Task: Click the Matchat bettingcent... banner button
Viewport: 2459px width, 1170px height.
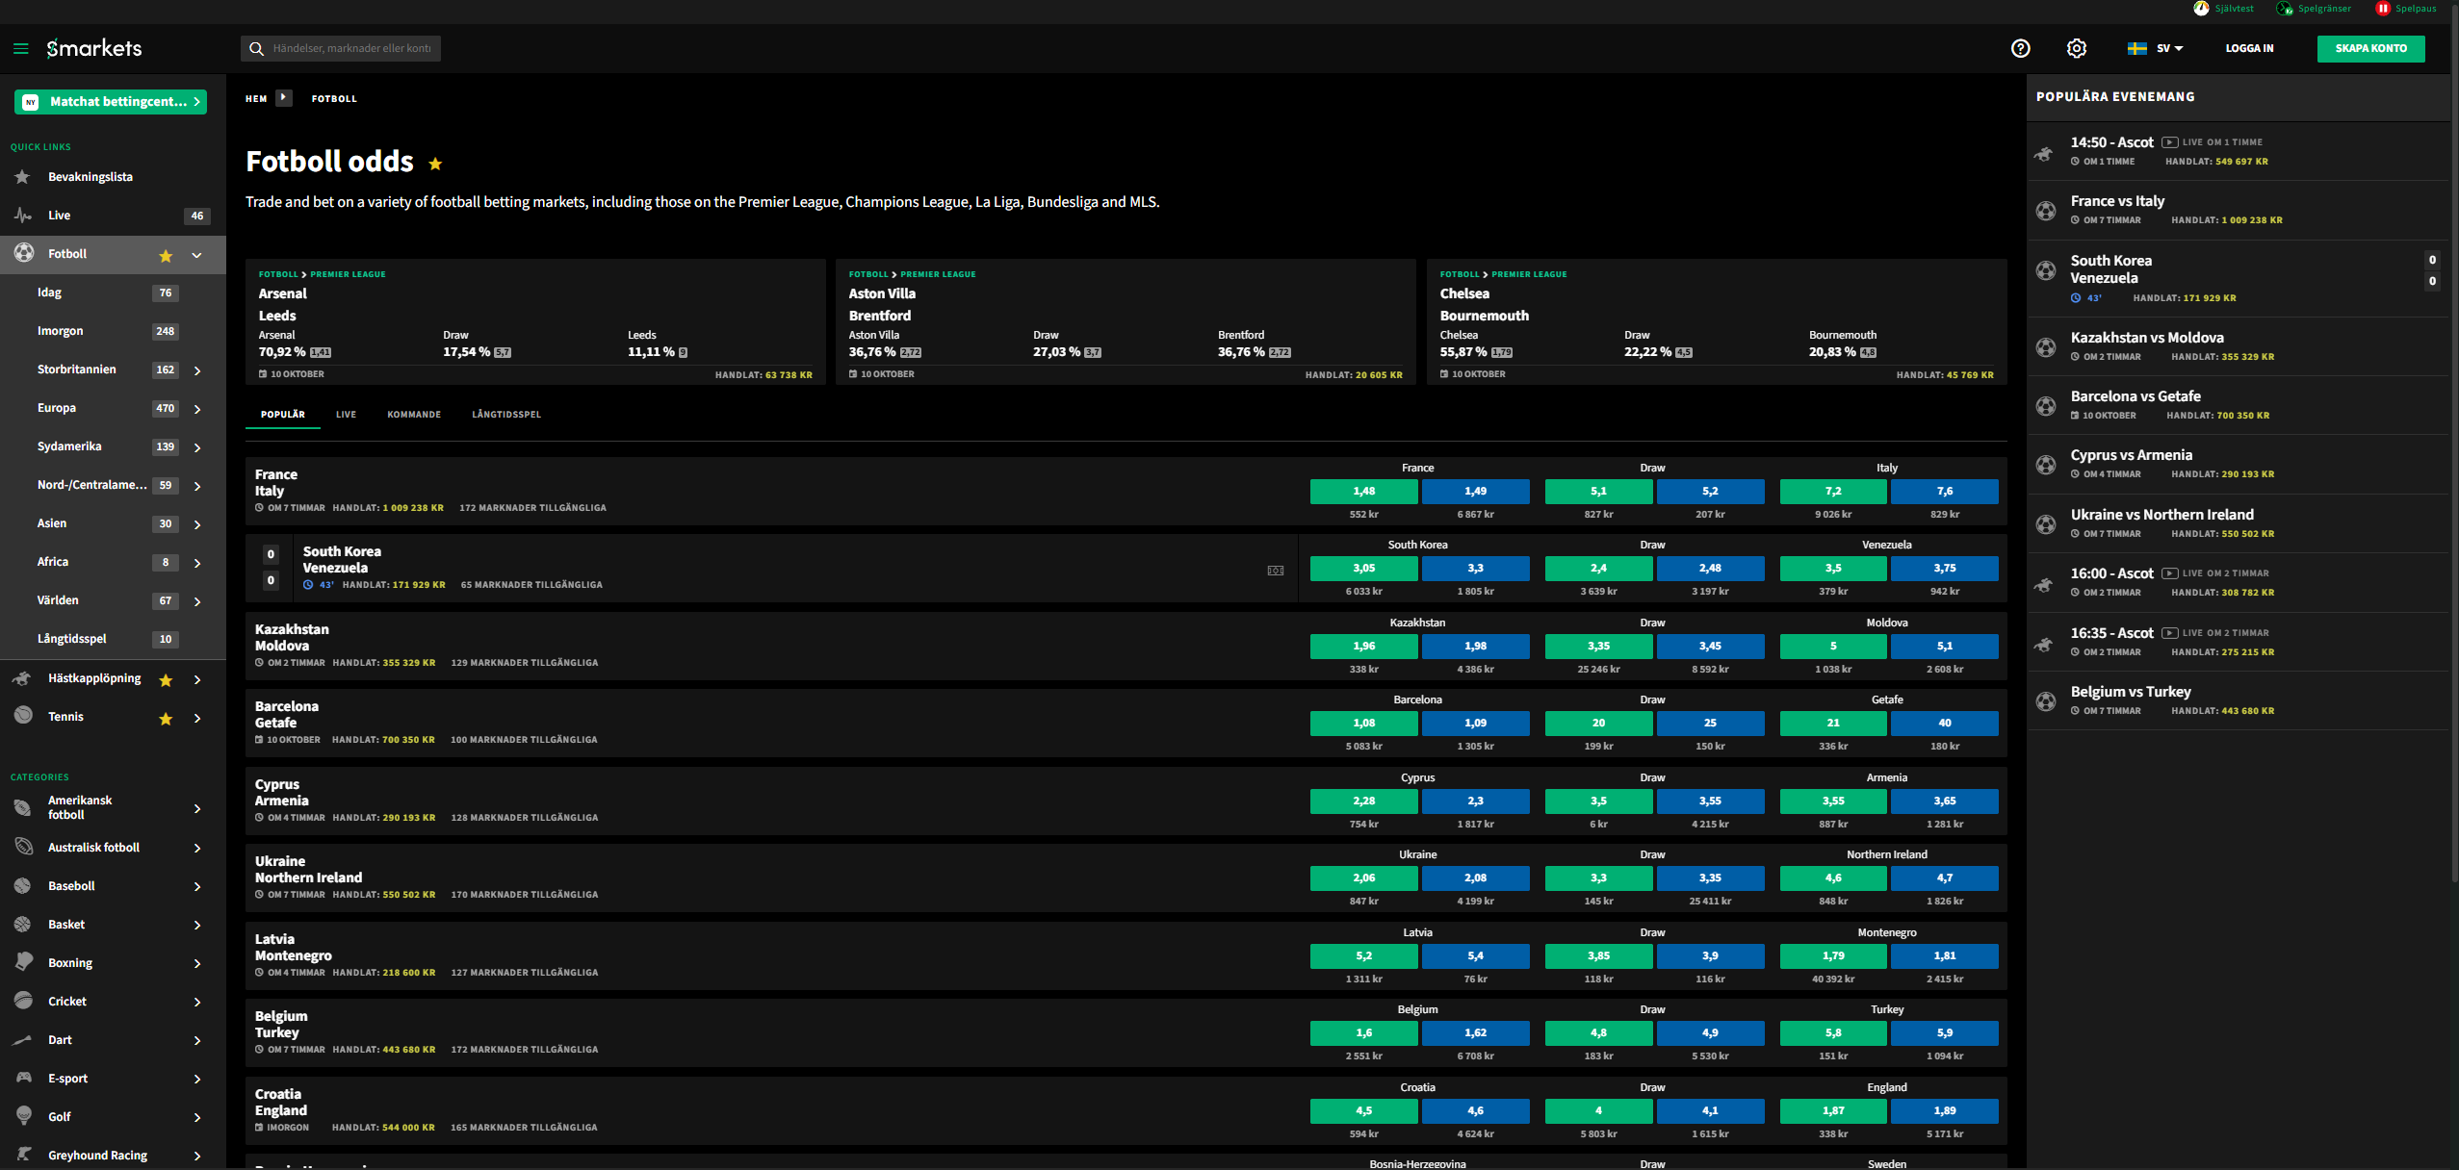Action: pyautogui.click(x=111, y=102)
